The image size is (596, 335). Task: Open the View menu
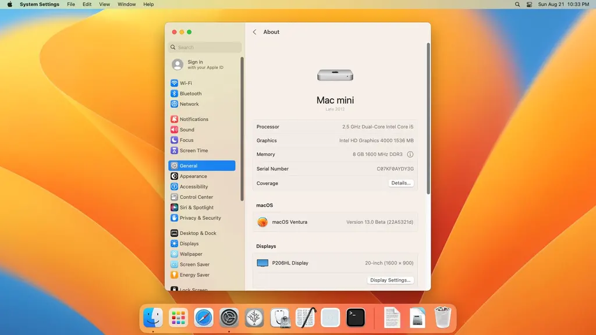point(105,4)
